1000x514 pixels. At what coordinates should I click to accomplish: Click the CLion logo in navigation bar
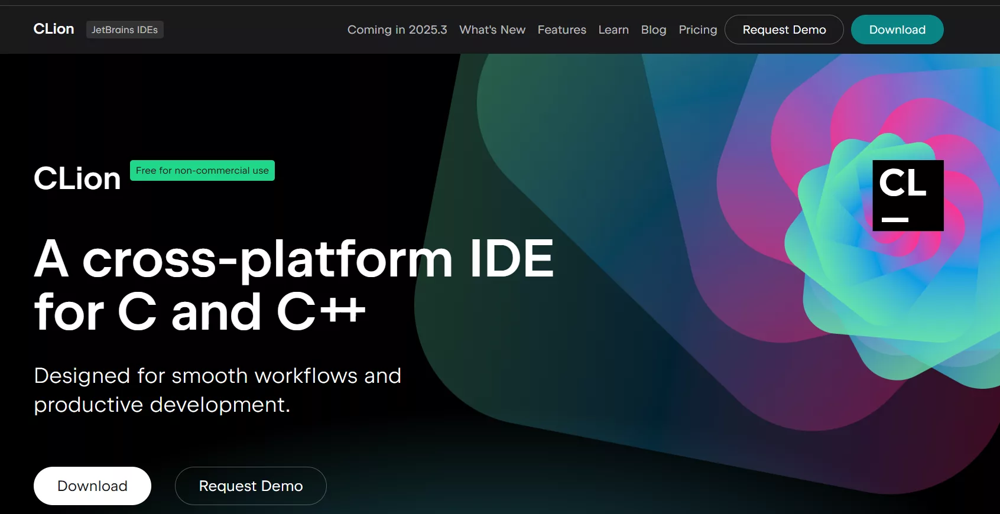pyautogui.click(x=54, y=29)
